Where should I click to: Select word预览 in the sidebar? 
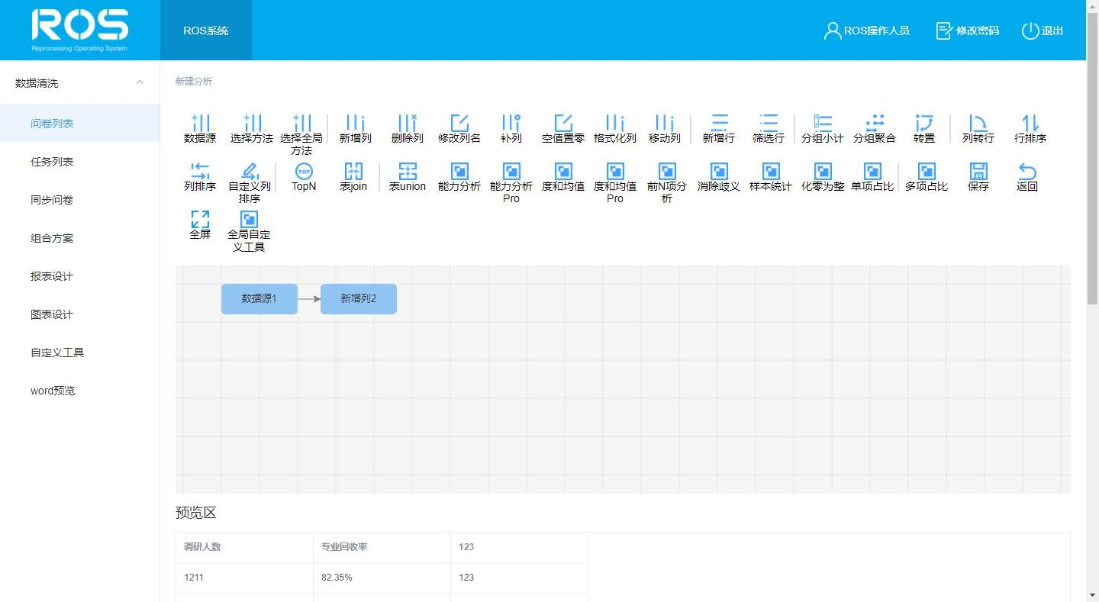click(80, 391)
